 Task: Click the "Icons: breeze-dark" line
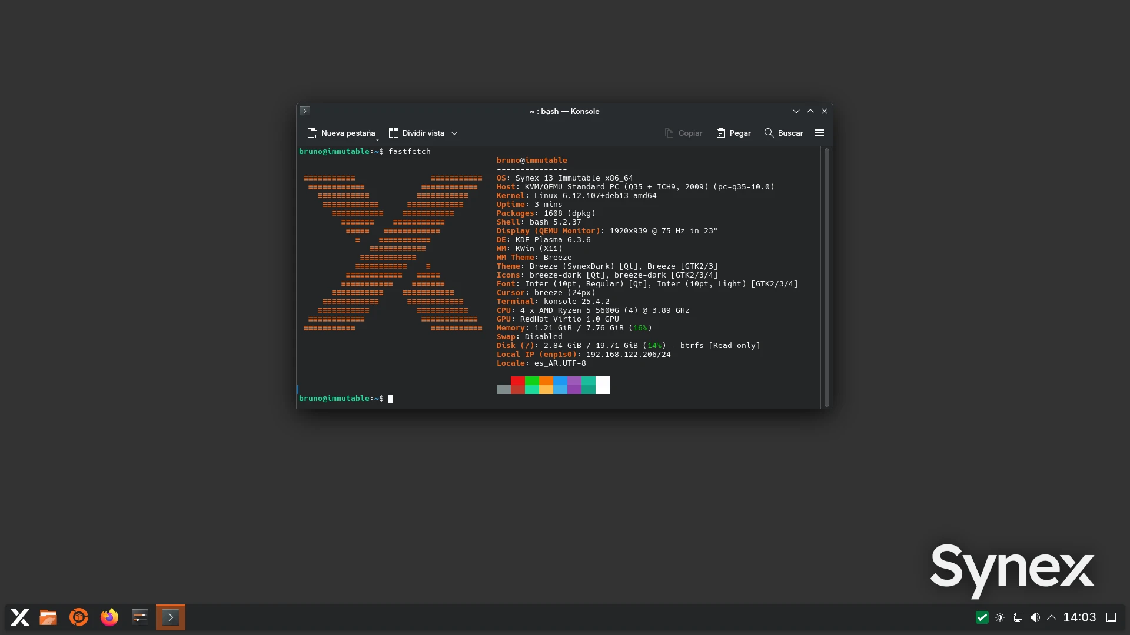[607, 275]
